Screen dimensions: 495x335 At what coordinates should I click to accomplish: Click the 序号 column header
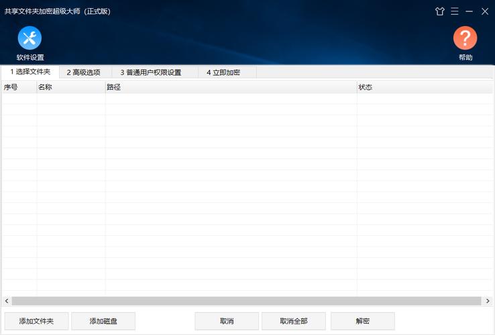tap(19, 87)
